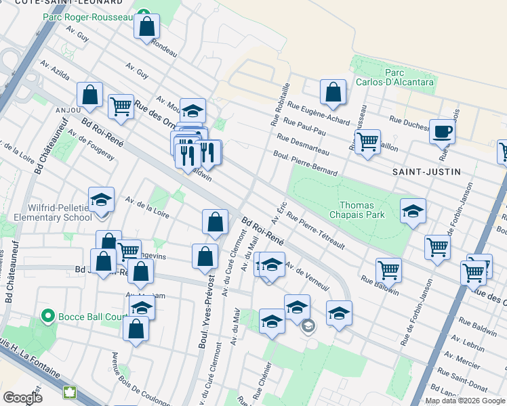Click Av. Lebrun street label

click(468, 344)
